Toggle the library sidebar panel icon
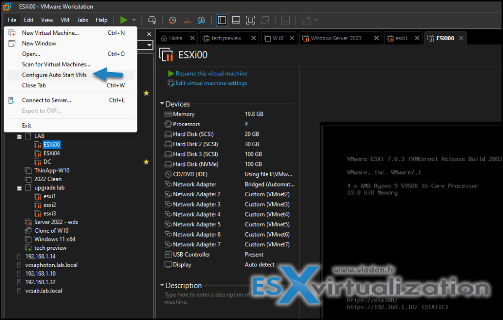The height and width of the screenshot is (320, 503). (x=222, y=20)
